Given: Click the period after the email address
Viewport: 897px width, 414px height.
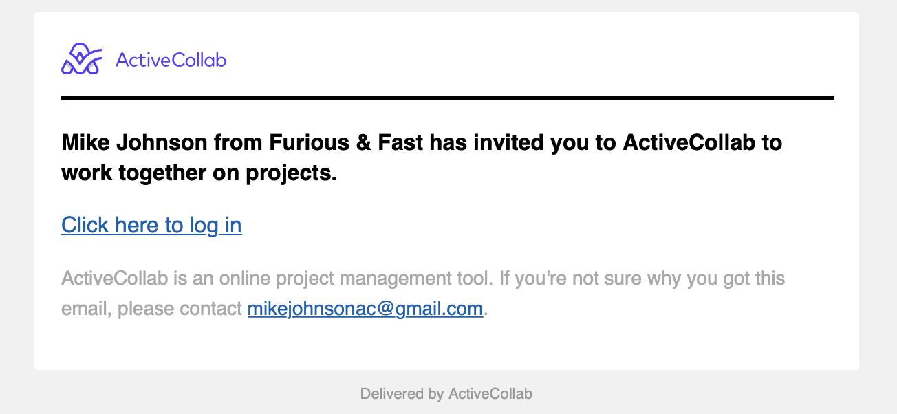Looking at the screenshot, I should (x=486, y=314).
